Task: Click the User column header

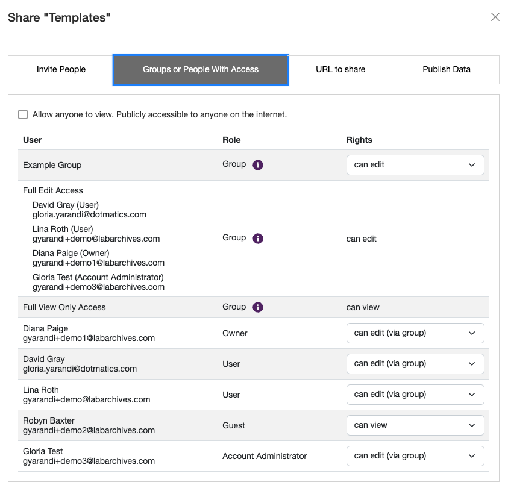Action: (32, 140)
